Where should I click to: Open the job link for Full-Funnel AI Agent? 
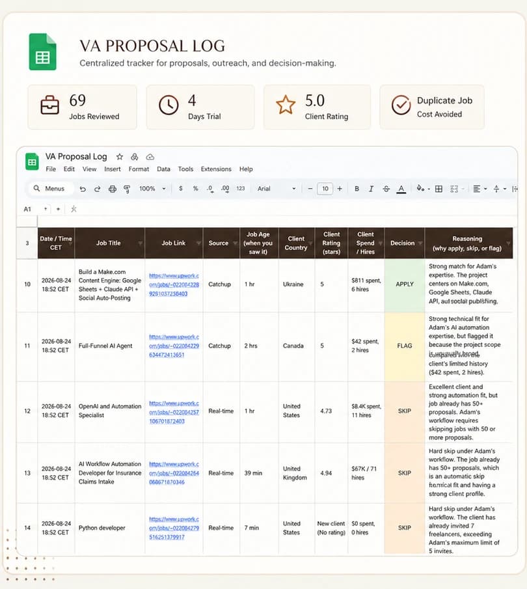174,346
